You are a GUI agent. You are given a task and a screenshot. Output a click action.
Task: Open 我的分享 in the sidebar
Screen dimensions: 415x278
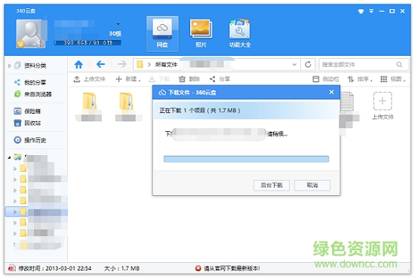pos(35,82)
